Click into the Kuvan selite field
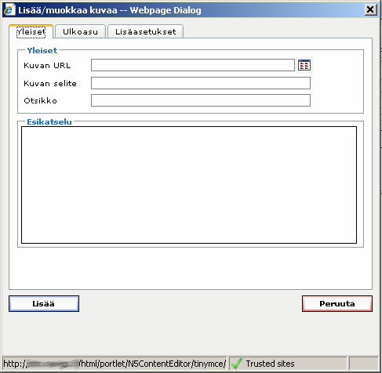The image size is (382, 373). [x=201, y=83]
